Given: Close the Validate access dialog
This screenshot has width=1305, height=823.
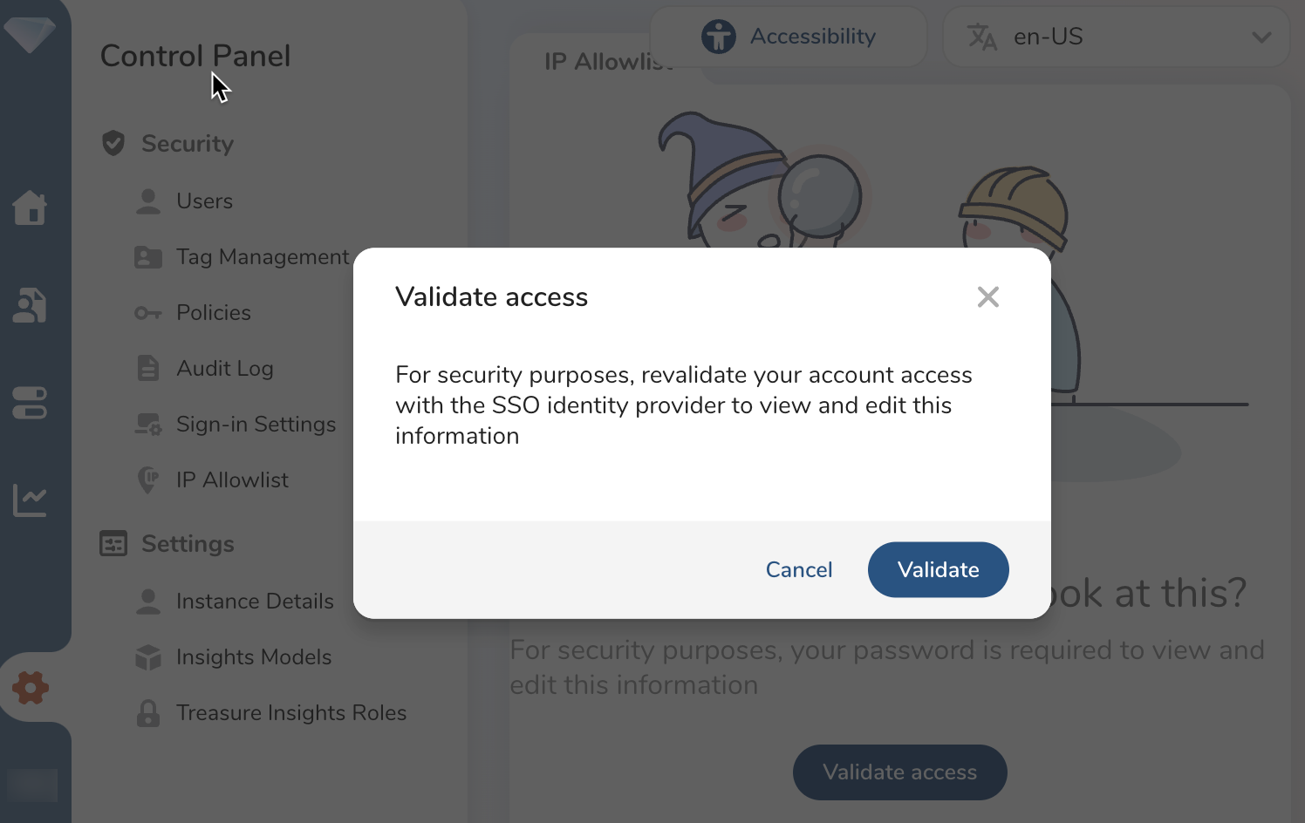Looking at the screenshot, I should point(988,297).
